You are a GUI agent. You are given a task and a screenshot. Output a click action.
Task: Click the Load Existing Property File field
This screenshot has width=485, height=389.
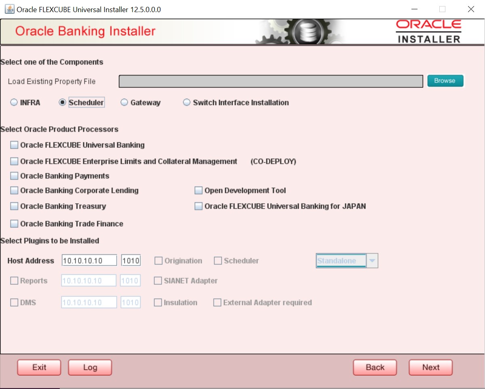click(x=271, y=81)
